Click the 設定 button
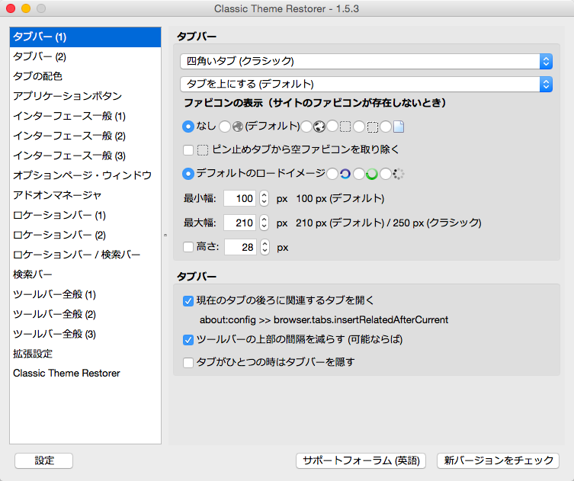Image resolution: width=574 pixels, height=481 pixels. [x=44, y=460]
